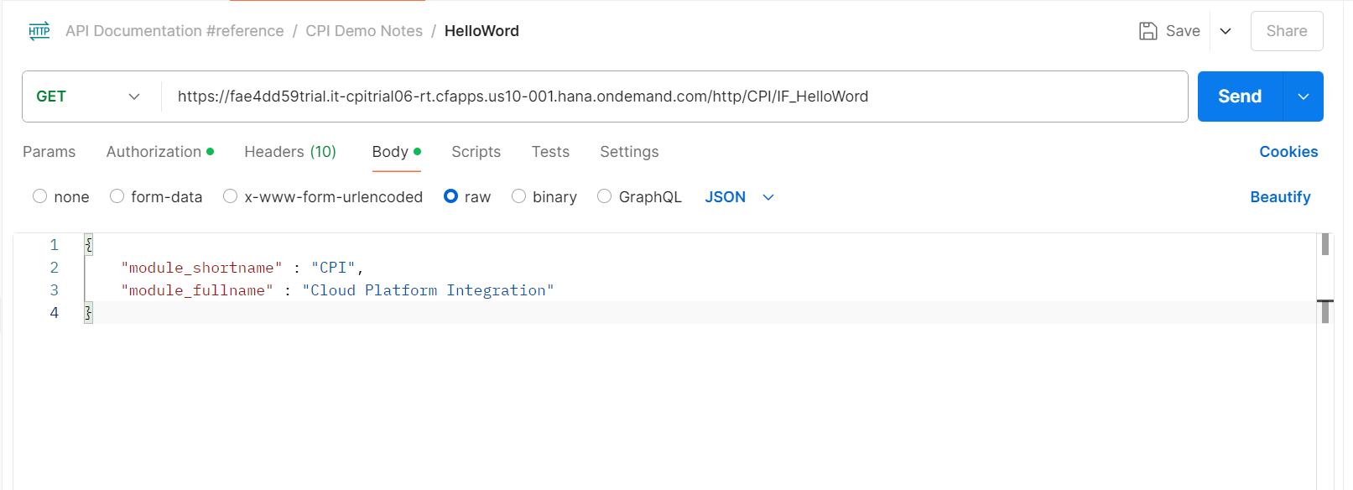
Task: Select the GraphQL body option
Action: tap(605, 196)
